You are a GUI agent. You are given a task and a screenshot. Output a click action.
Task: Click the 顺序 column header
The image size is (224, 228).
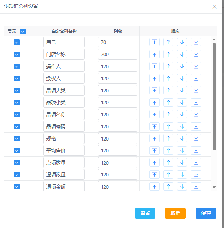[x=175, y=31]
